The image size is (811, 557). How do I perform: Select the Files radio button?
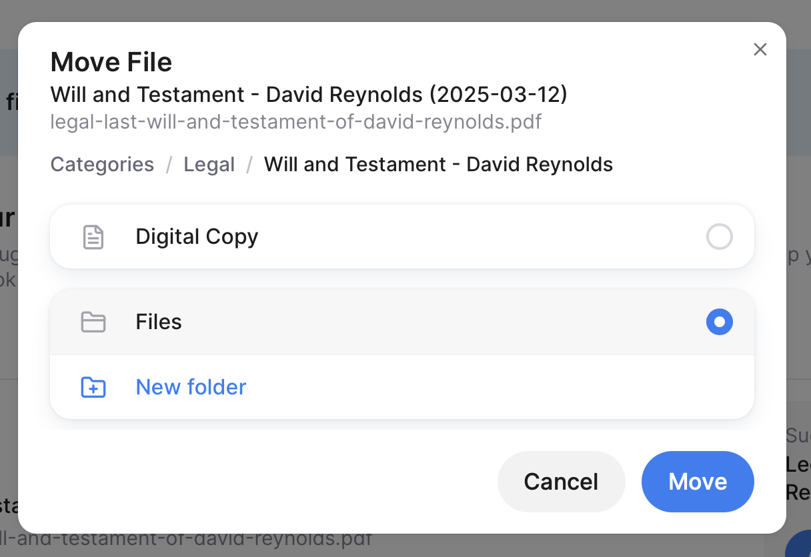click(719, 322)
